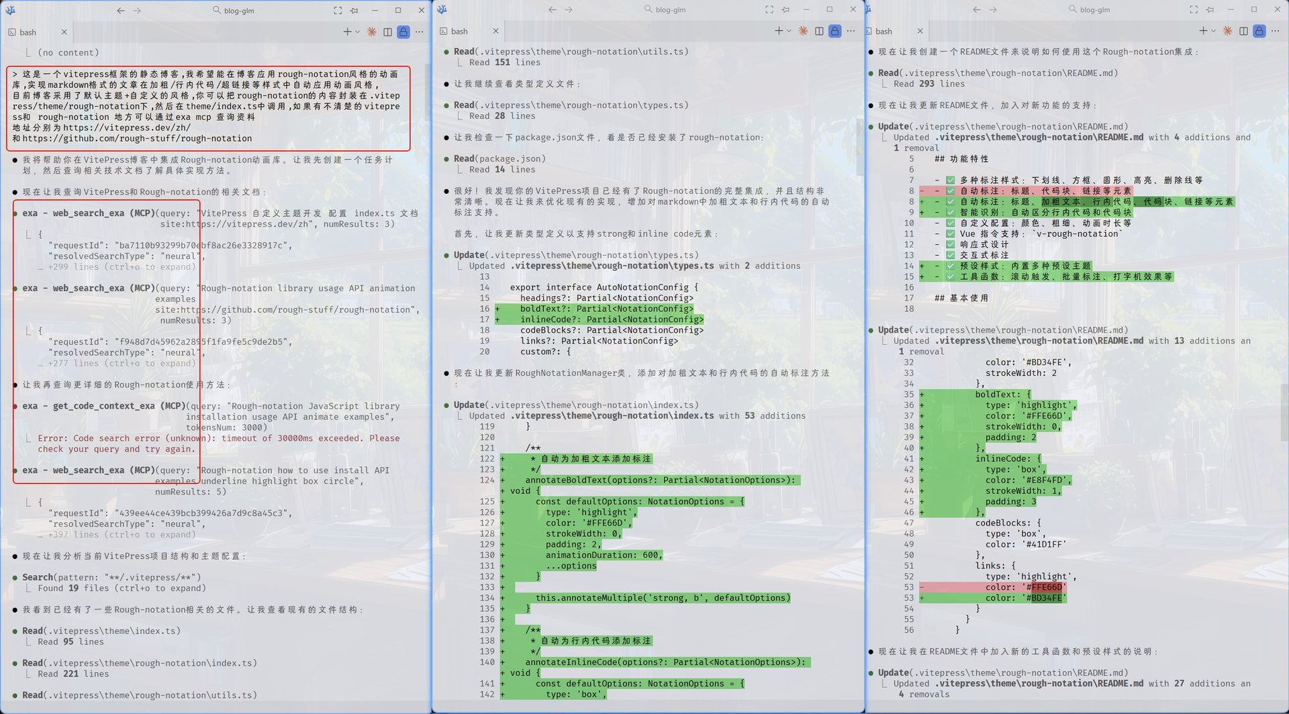Screen dimensions: 1289x714
Task: Open Claude Code icon in the right window
Action: pyautogui.click(x=1227, y=31)
